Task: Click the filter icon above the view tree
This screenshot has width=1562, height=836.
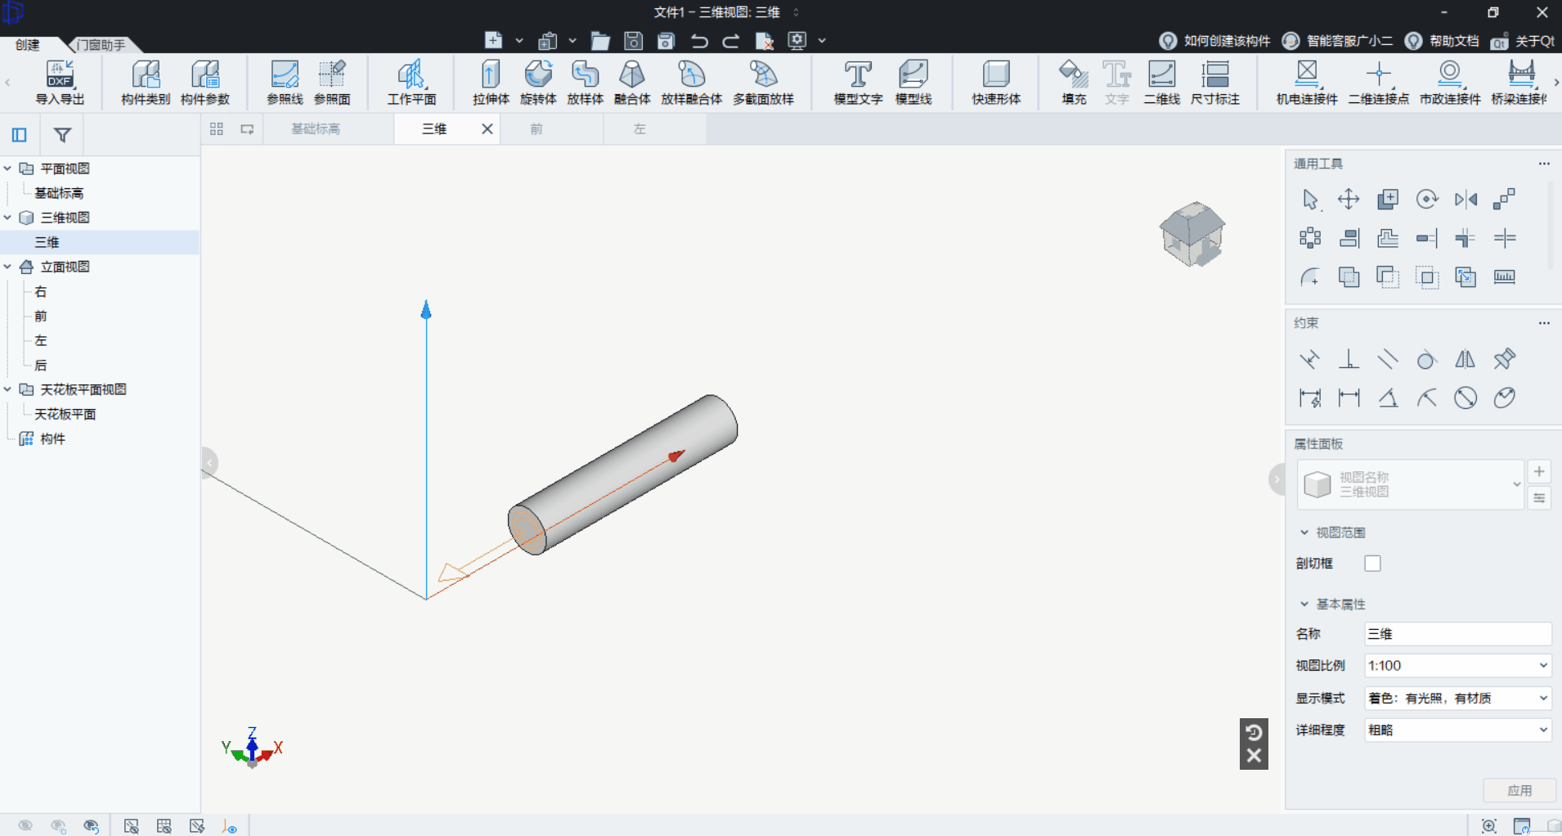Action: coord(62,135)
